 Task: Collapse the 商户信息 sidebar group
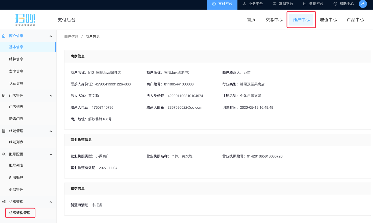[51, 36]
